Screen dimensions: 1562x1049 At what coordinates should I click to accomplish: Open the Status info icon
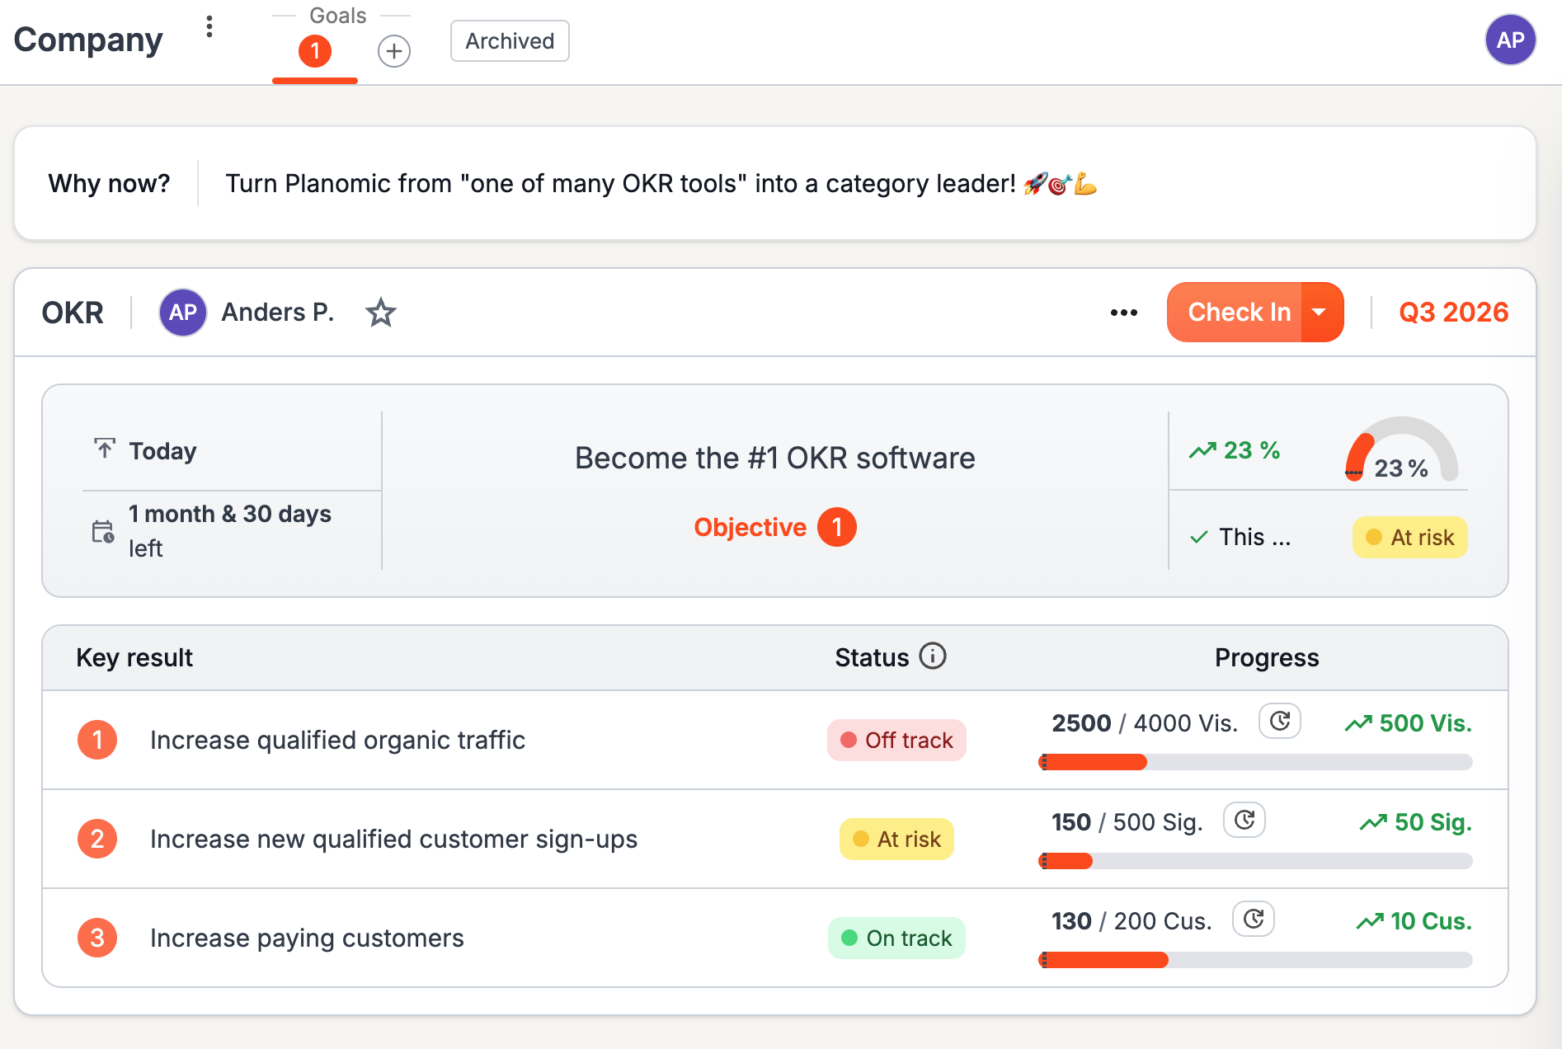[x=933, y=656]
